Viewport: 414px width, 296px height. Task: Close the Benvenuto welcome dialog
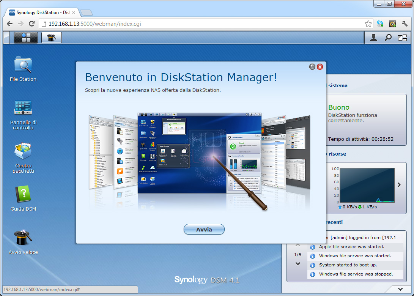320,67
